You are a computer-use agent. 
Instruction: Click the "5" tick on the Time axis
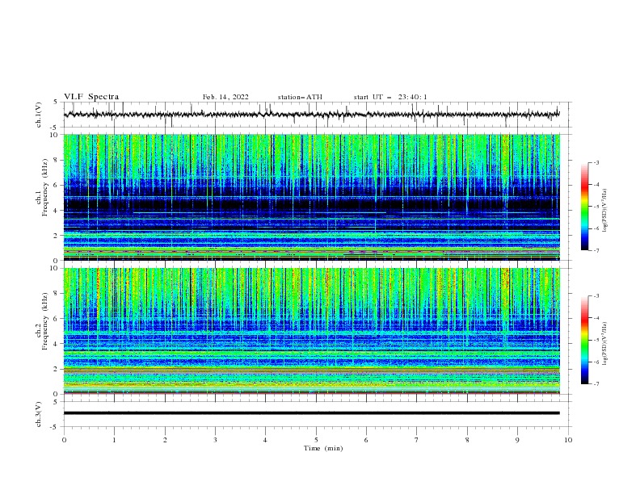click(x=316, y=440)
